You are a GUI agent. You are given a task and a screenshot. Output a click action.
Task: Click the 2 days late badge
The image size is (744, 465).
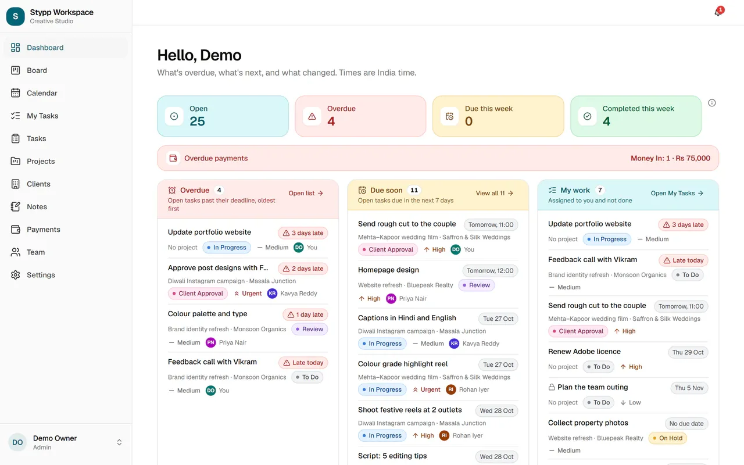click(x=303, y=269)
